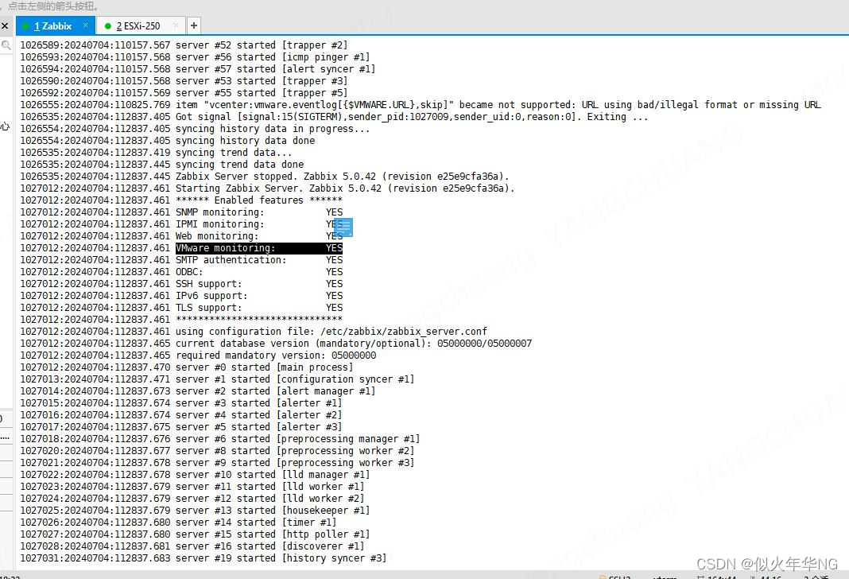The width and height of the screenshot is (849, 579).
Task: Close the 1 Zabbix tab
Action: (86, 25)
